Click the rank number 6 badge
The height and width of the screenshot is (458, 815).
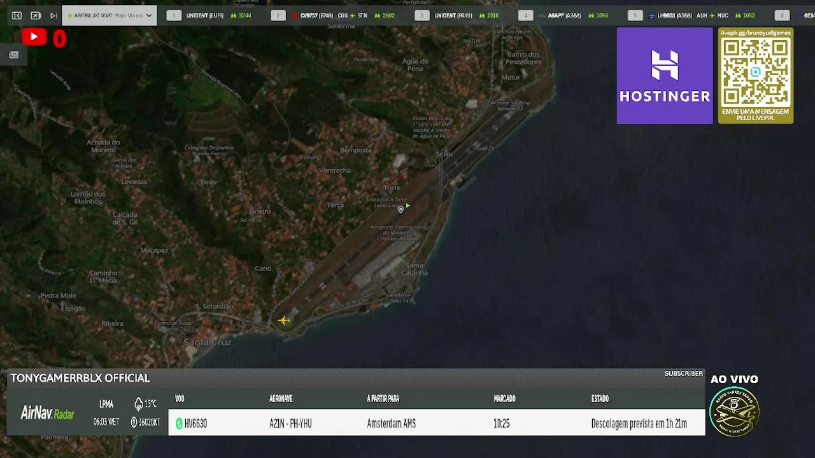tap(783, 15)
